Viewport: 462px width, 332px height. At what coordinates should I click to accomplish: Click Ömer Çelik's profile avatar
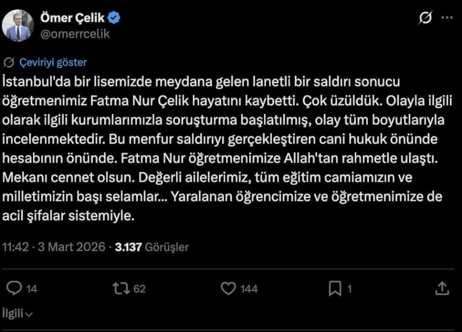(18, 26)
